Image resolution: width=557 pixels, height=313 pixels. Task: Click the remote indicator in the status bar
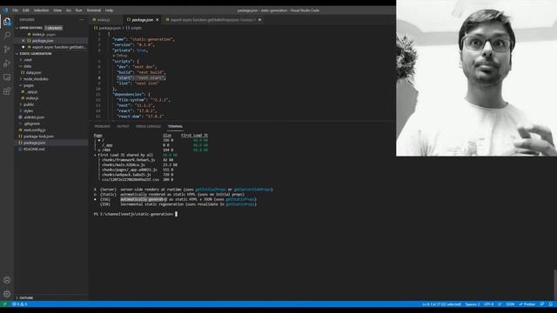tap(4, 304)
